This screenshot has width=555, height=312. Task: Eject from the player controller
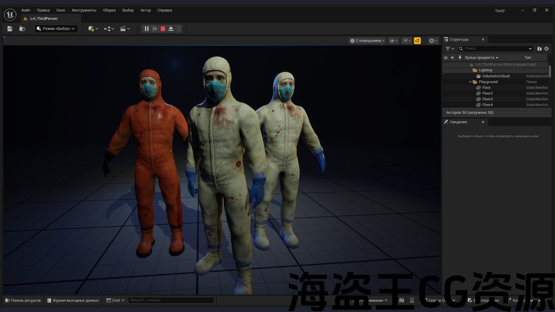171,29
